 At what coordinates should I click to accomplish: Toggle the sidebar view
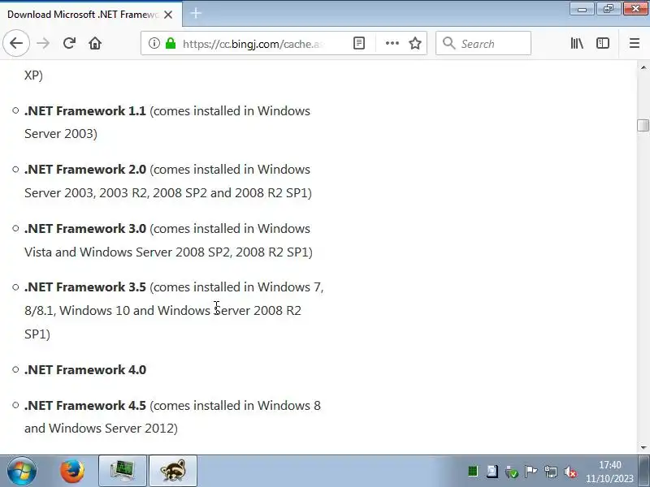click(603, 43)
